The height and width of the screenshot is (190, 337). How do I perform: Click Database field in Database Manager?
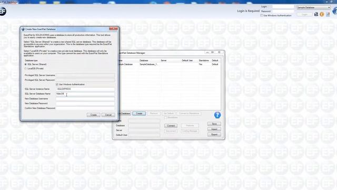coord(144,126)
